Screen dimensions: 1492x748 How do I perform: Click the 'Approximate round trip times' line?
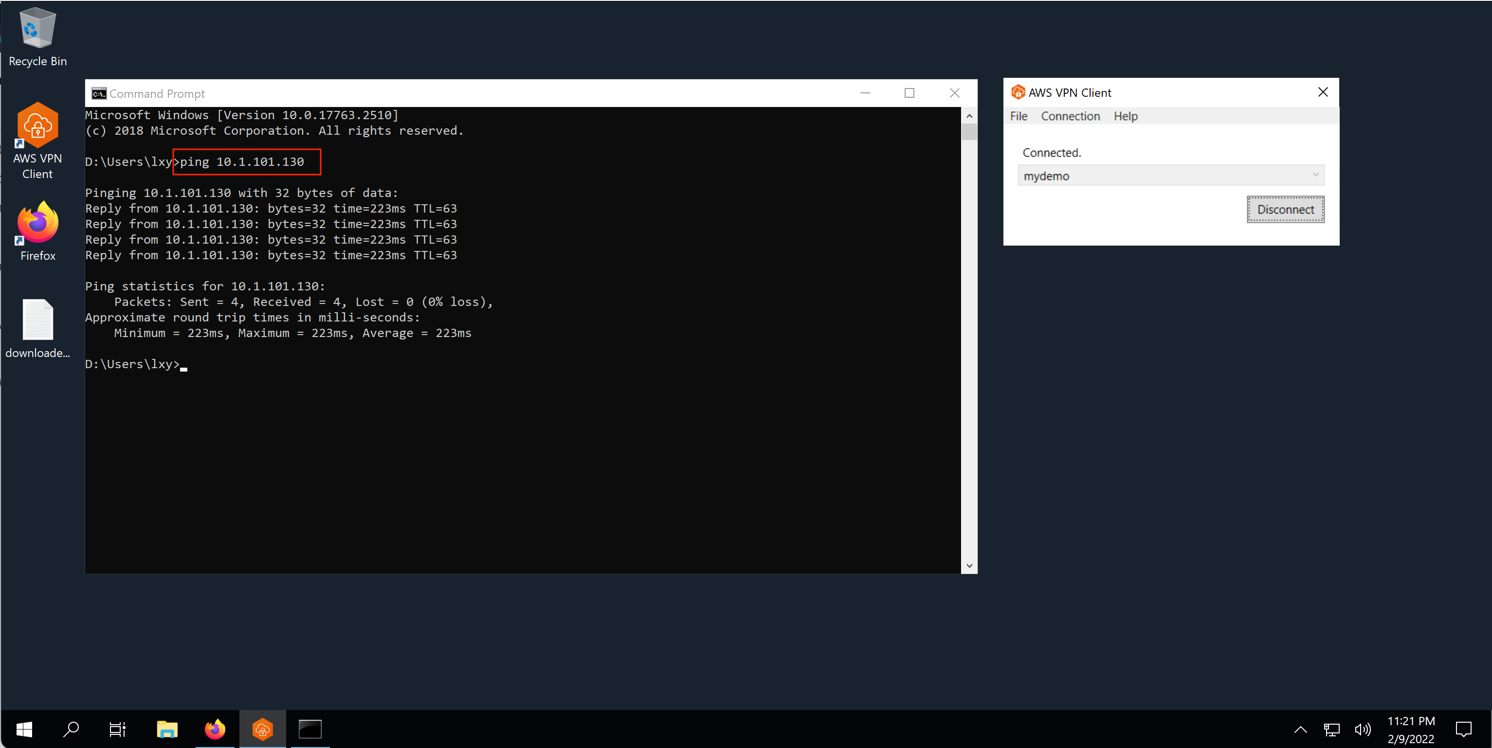pyautogui.click(x=253, y=317)
